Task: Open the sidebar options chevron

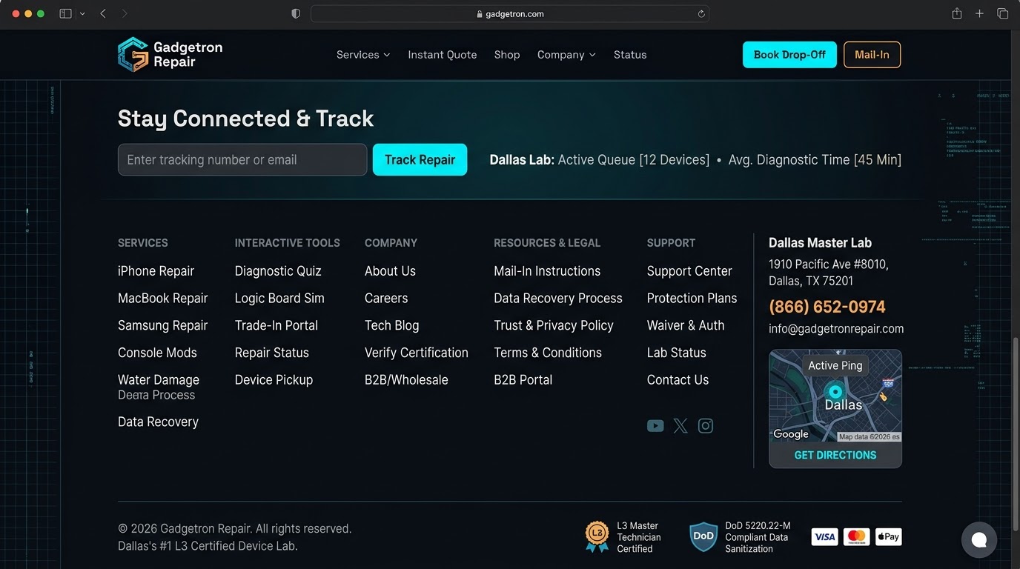Action: (82, 14)
